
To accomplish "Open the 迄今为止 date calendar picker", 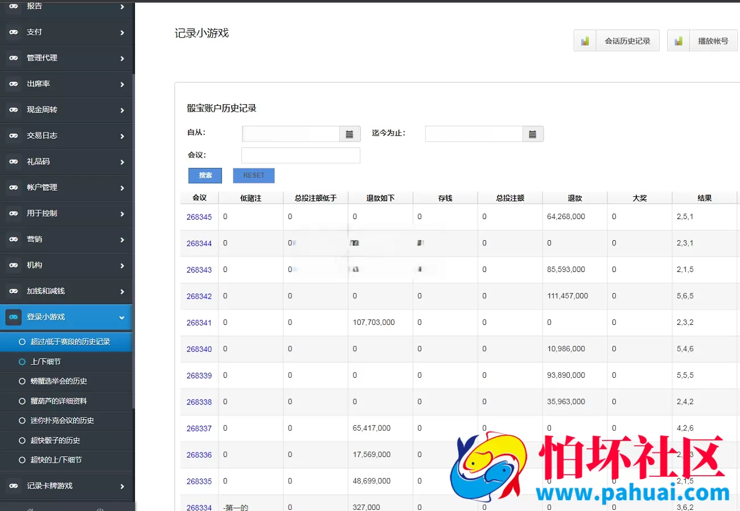I will (x=533, y=134).
